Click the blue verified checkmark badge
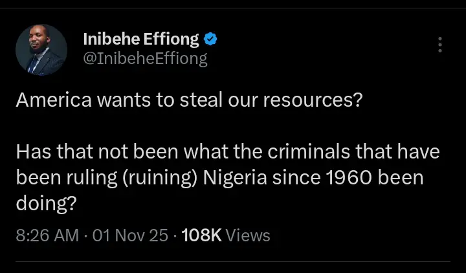 [x=211, y=39]
